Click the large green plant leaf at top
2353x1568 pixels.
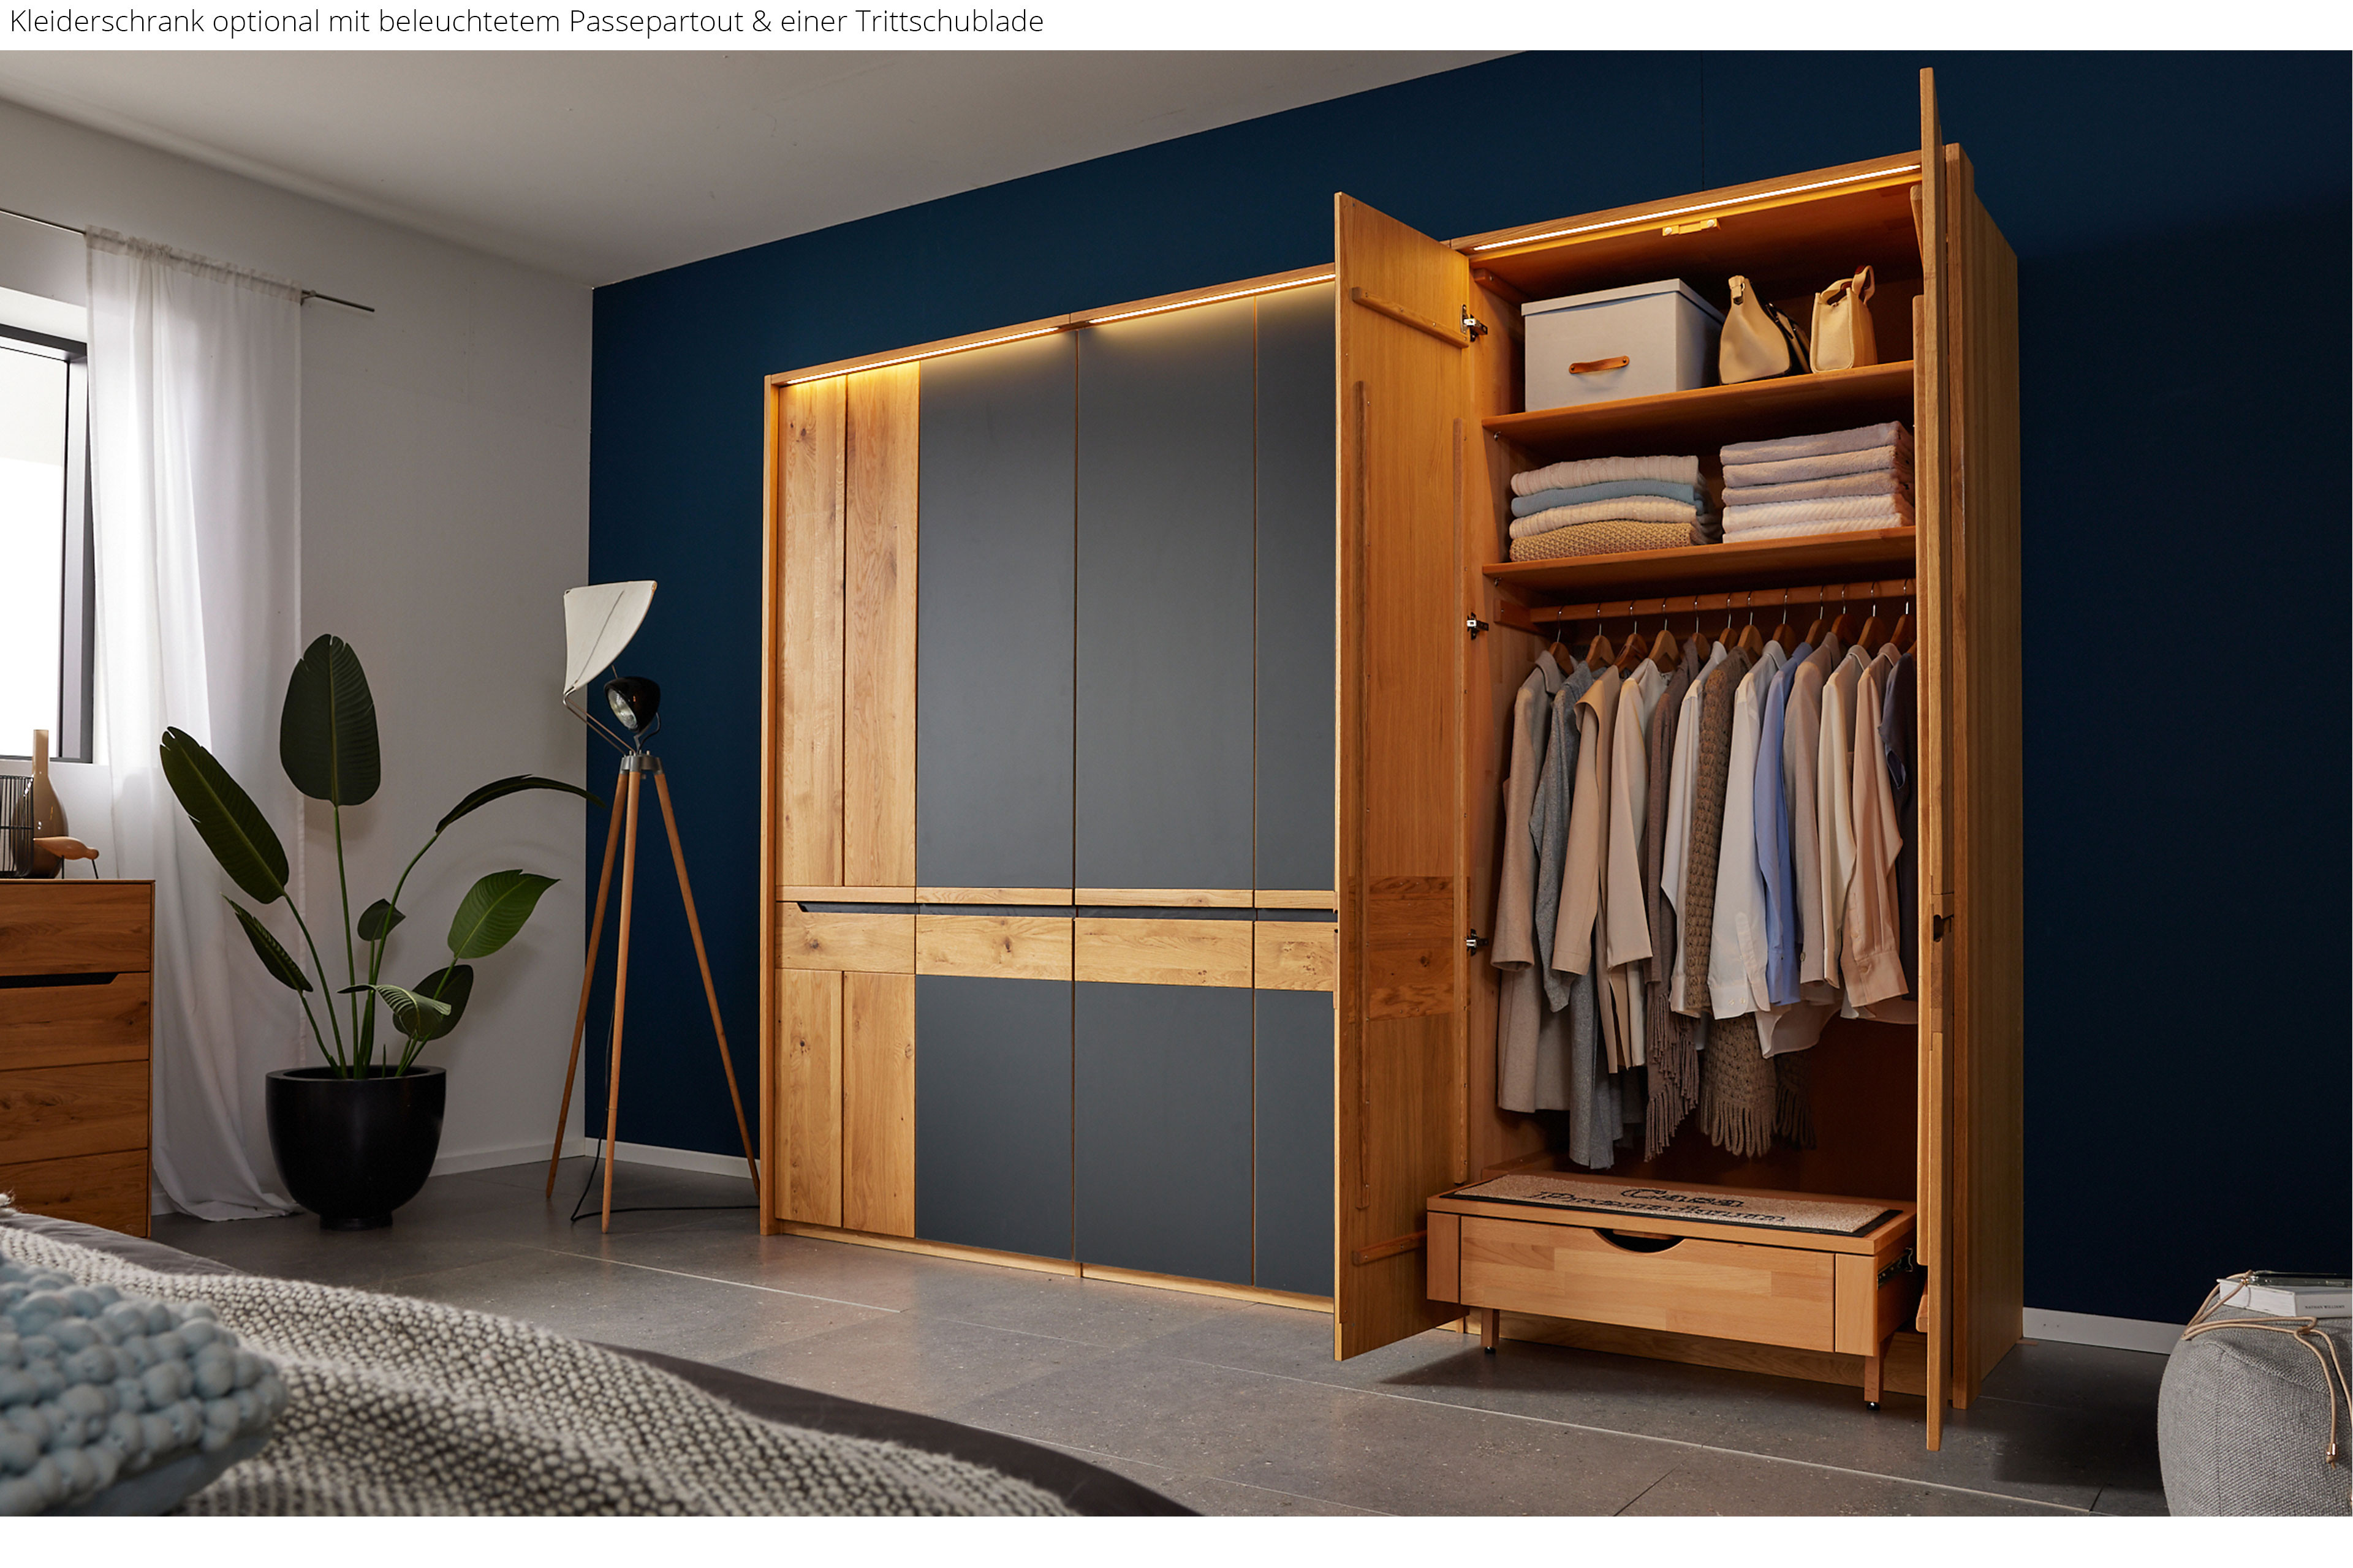tap(330, 718)
